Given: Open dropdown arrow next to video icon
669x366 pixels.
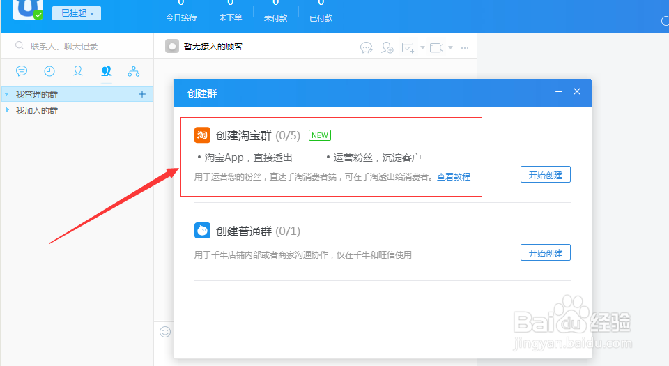Looking at the screenshot, I should (x=451, y=47).
